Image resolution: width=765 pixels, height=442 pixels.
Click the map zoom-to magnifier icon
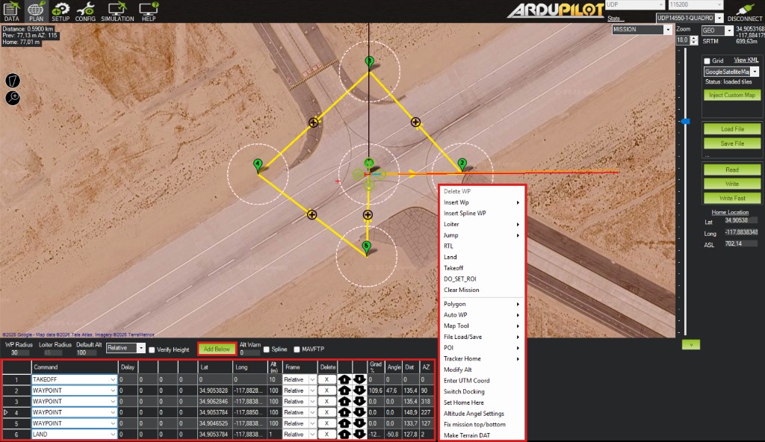pyautogui.click(x=13, y=98)
